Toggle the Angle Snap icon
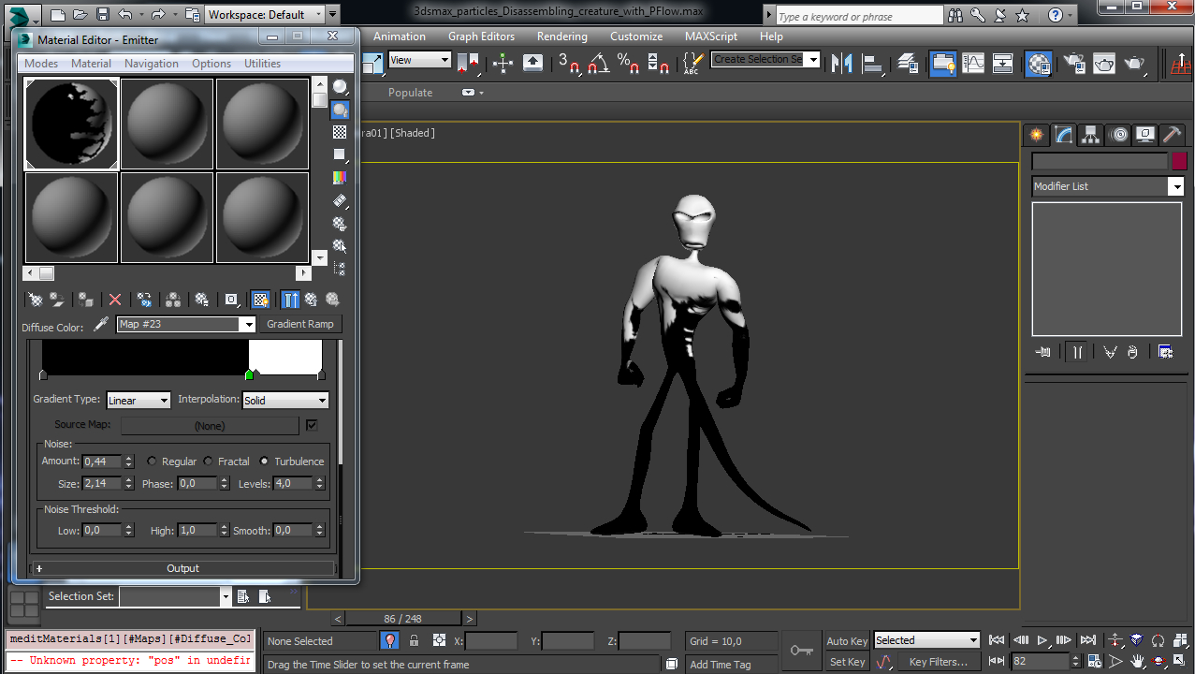Image resolution: width=1195 pixels, height=674 pixels. (x=599, y=63)
